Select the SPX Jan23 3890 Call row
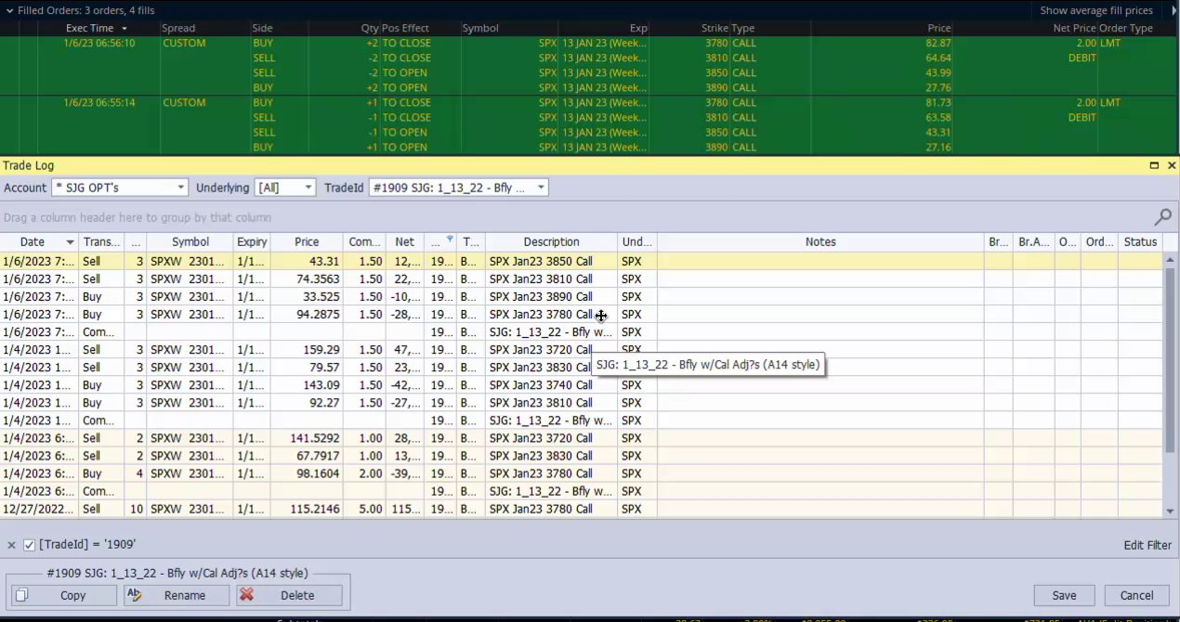This screenshot has height=622, width=1180. point(581,297)
